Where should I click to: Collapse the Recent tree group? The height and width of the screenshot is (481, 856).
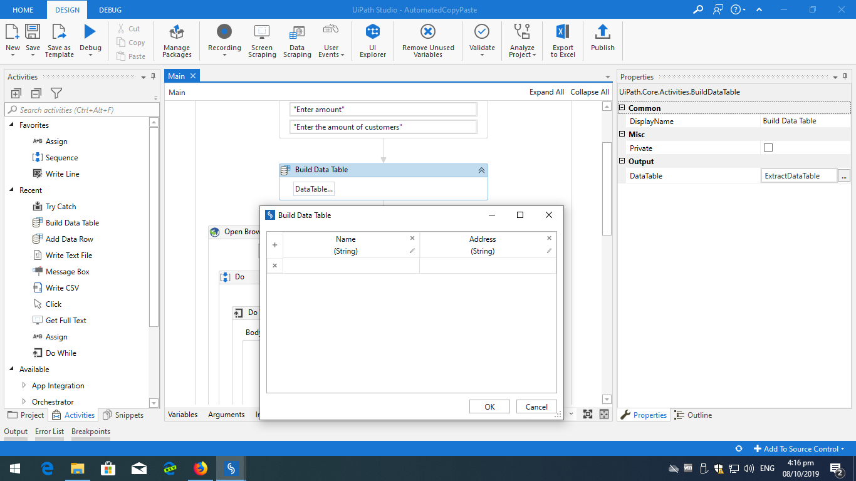tap(11, 190)
